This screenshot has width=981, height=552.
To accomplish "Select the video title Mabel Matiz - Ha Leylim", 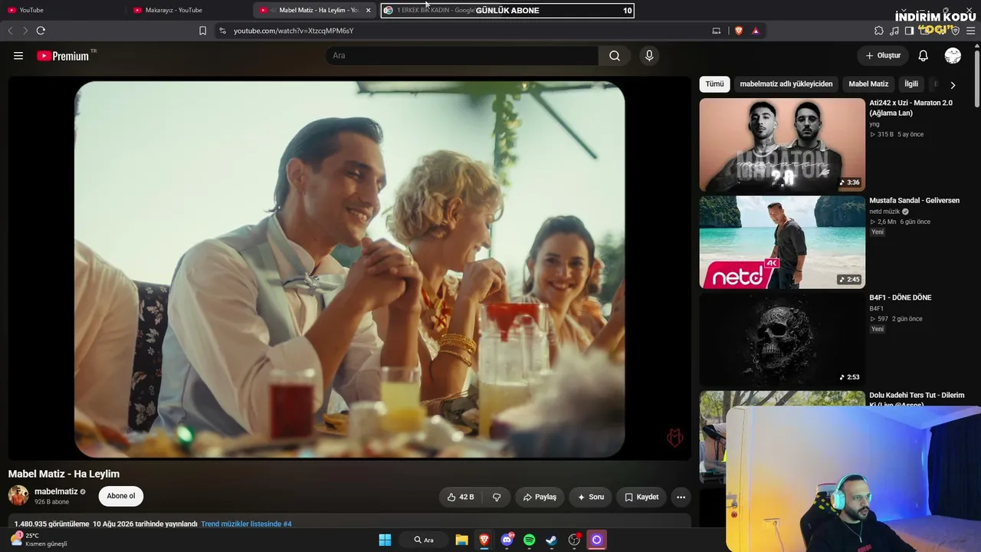I will tap(64, 474).
